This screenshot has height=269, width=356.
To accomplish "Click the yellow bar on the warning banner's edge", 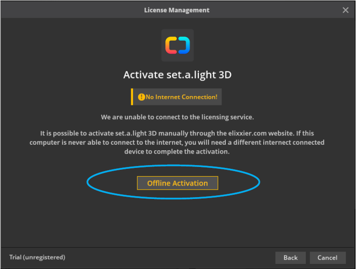I will (x=132, y=97).
